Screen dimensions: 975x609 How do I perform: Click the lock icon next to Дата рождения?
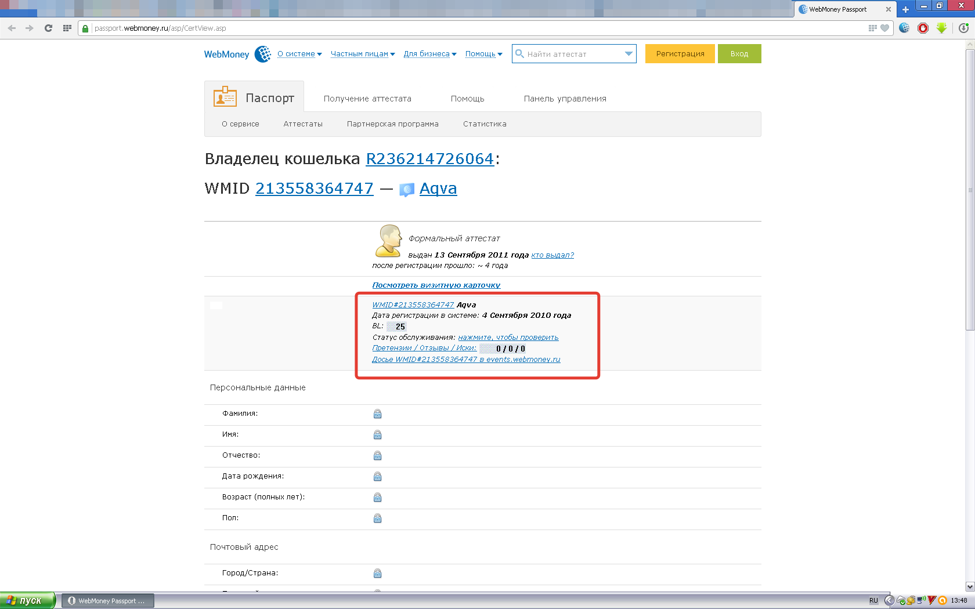click(377, 476)
